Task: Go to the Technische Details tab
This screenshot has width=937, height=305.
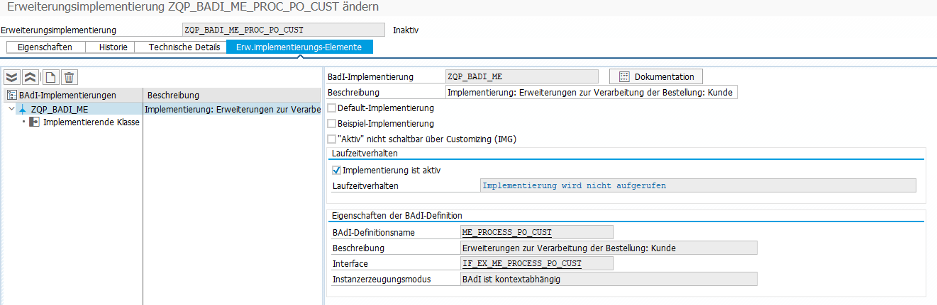Action: pos(184,47)
